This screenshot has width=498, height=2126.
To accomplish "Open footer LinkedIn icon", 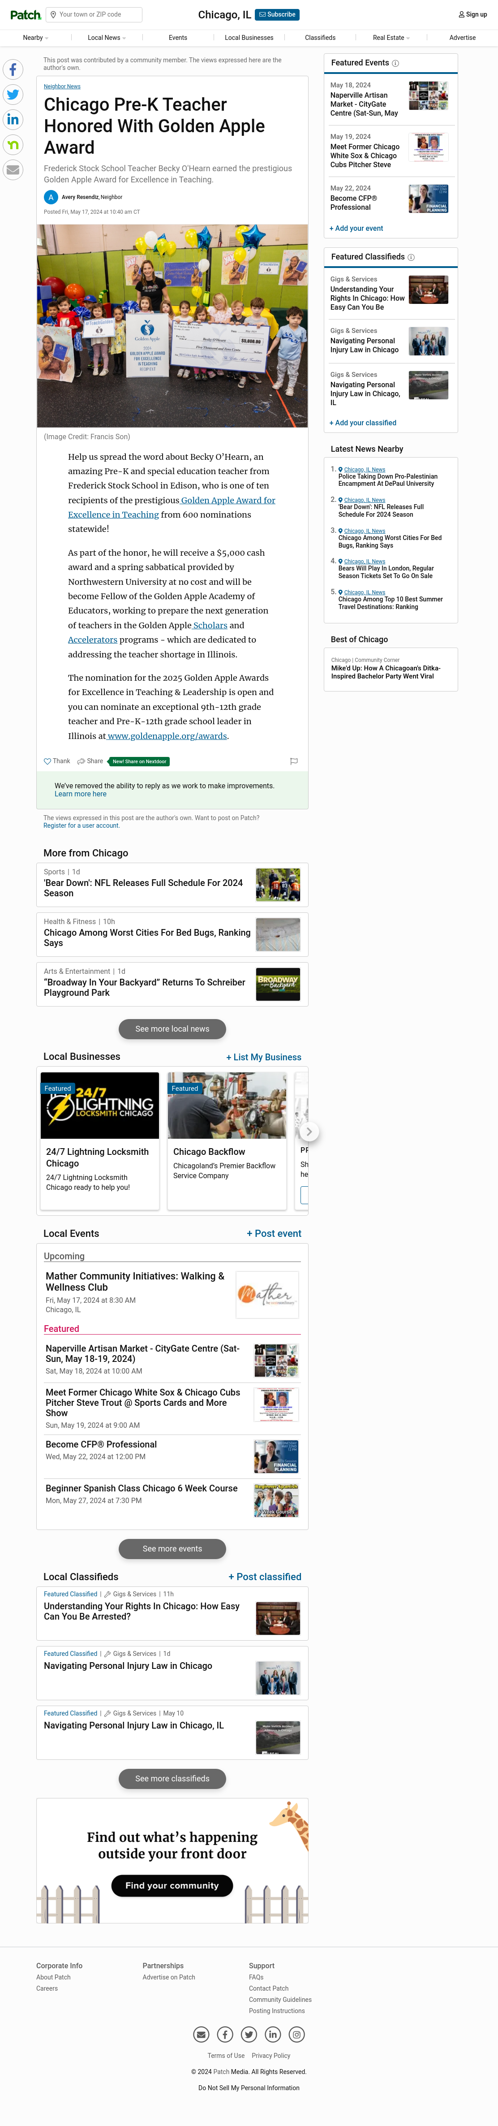I will (x=273, y=2035).
